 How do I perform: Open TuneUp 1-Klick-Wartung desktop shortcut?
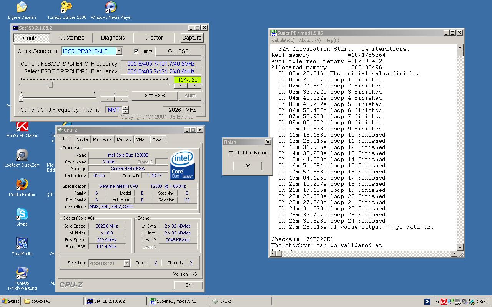(x=22, y=279)
